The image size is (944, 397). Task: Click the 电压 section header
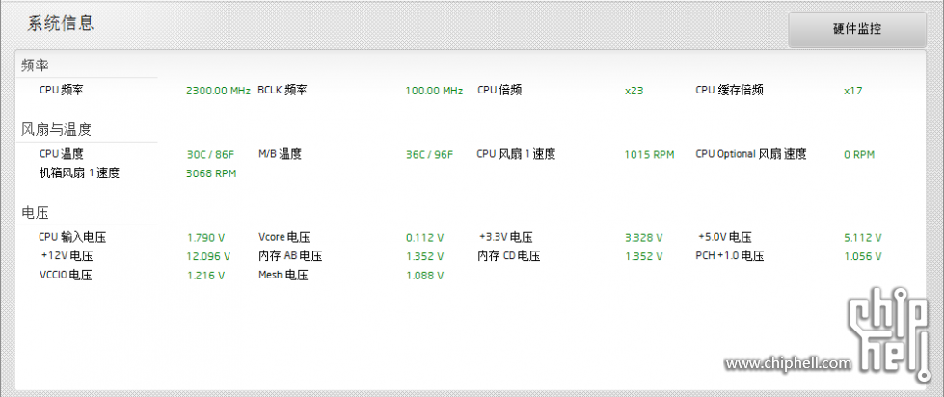pyautogui.click(x=35, y=212)
